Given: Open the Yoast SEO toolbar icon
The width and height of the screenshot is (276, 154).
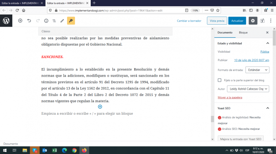Looking at the screenshot, I should [262, 21].
